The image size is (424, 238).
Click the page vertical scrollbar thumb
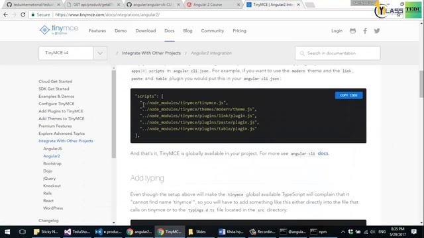click(421, 84)
